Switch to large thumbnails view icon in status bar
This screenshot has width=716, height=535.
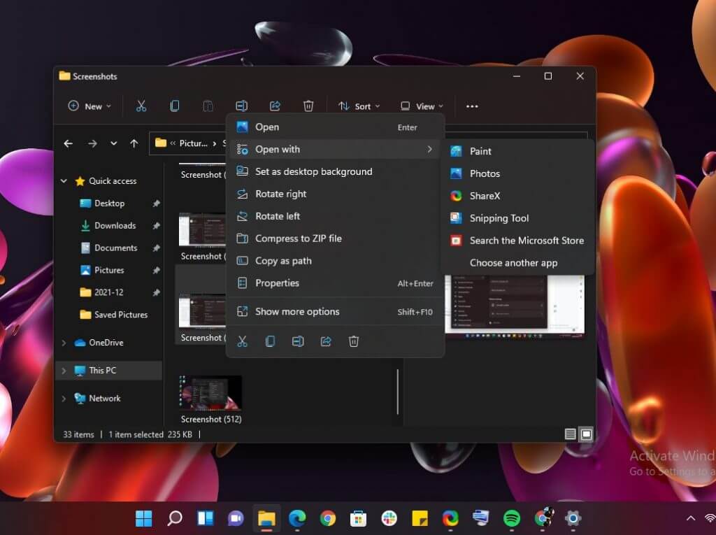(587, 434)
